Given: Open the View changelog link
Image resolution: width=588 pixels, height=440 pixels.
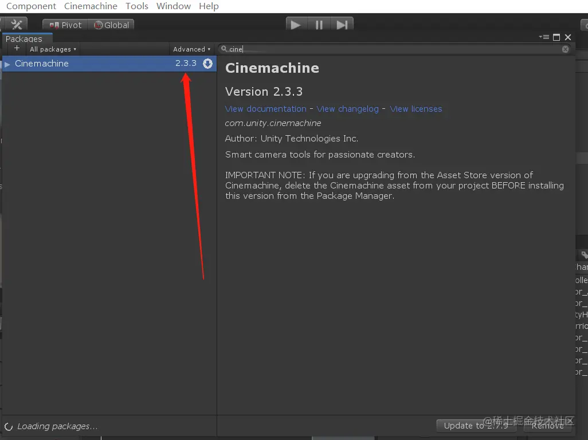Looking at the screenshot, I should (x=348, y=109).
